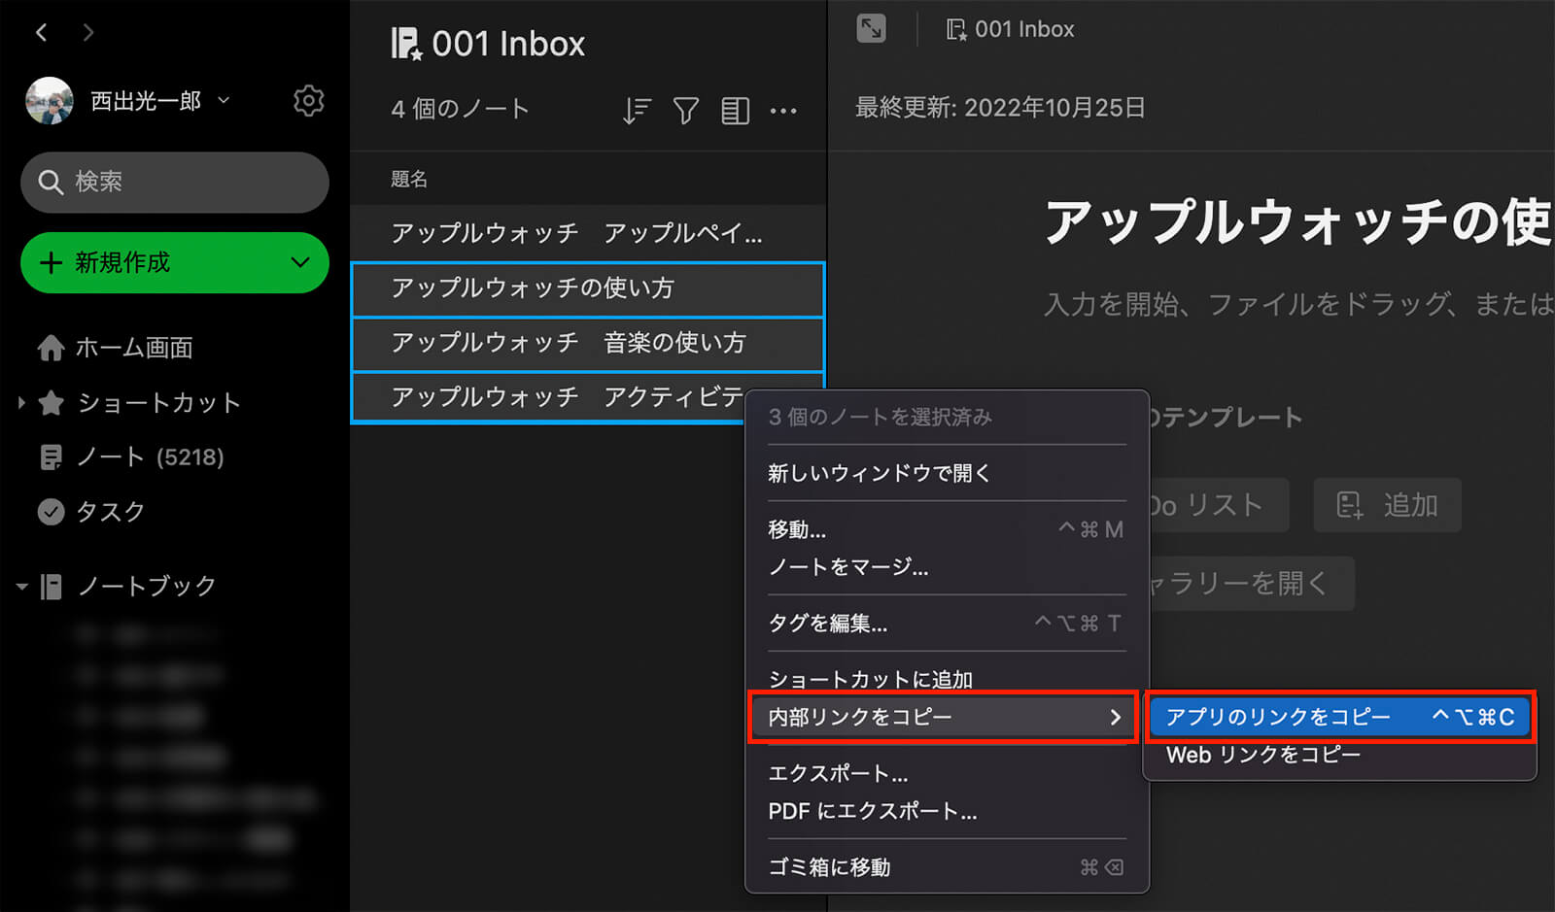Screen dimensions: 1555x912
Task: Click the To Do リスト template button
Action: (1219, 505)
